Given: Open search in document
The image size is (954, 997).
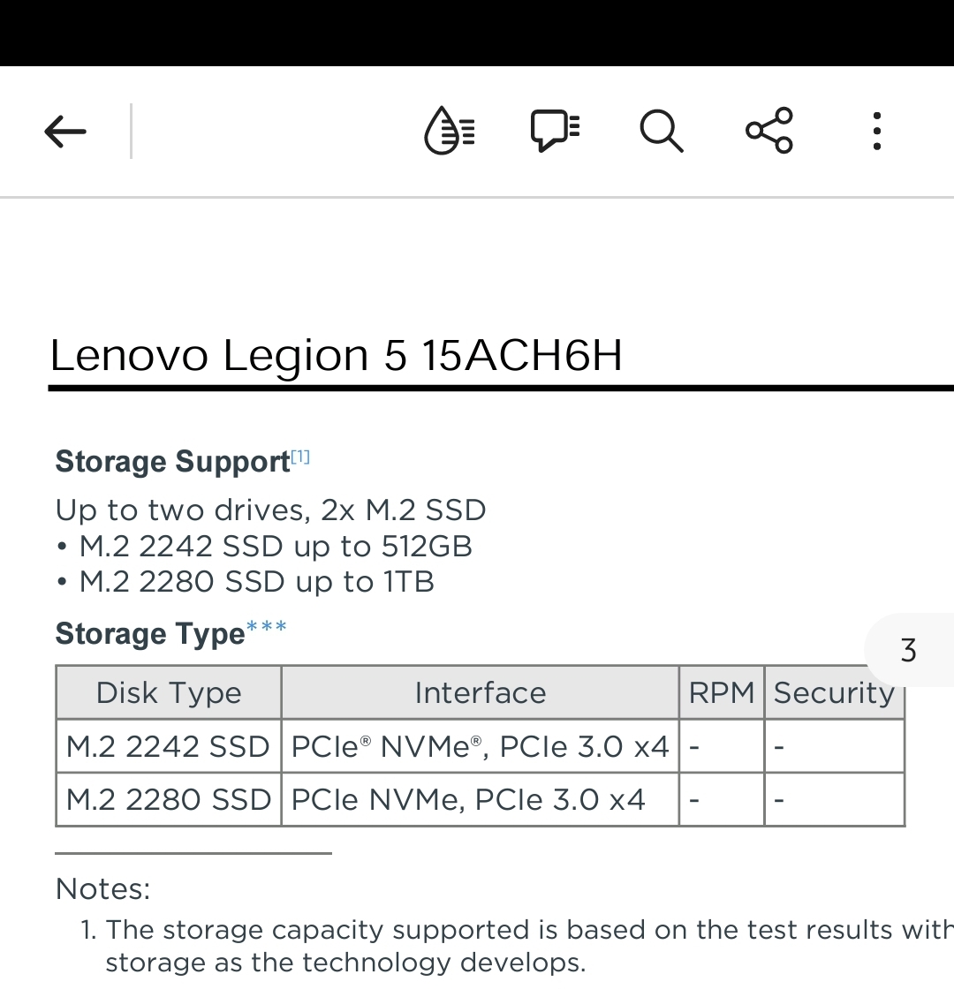Looking at the screenshot, I should click(x=661, y=132).
